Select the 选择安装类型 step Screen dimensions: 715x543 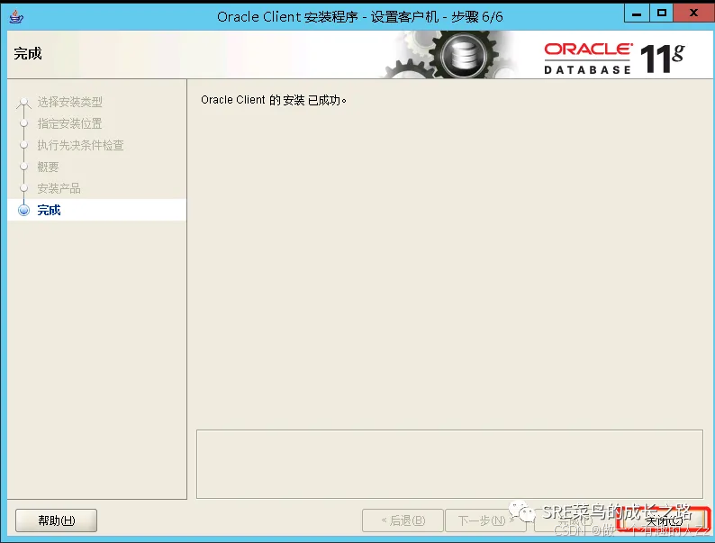[69, 102]
